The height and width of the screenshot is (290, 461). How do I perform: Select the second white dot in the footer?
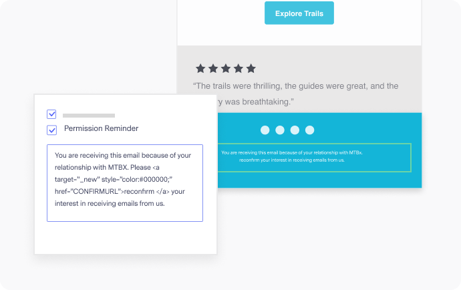click(x=280, y=130)
